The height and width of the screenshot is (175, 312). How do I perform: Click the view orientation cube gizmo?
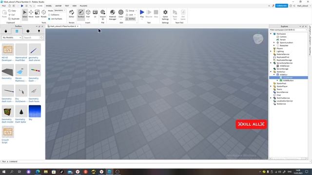pyautogui.click(x=258, y=39)
